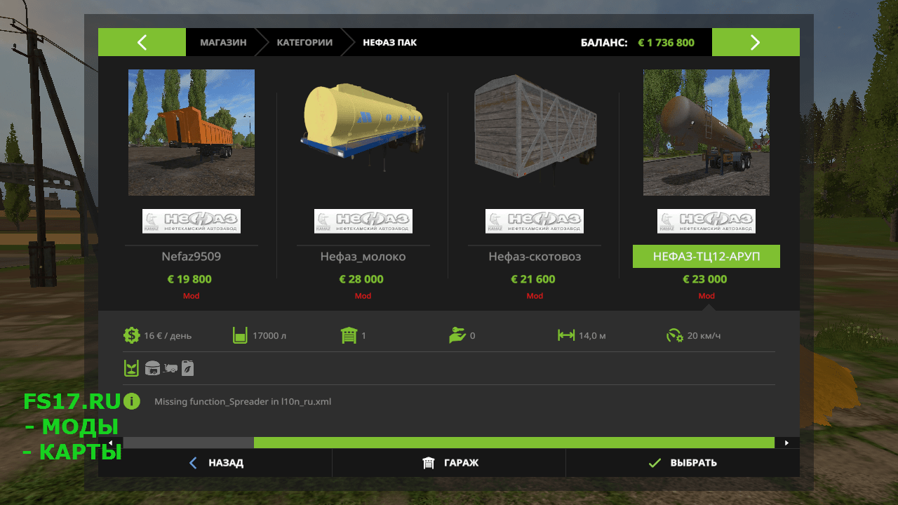
Task: Click the leased-count hand with key icon
Action: point(457,335)
